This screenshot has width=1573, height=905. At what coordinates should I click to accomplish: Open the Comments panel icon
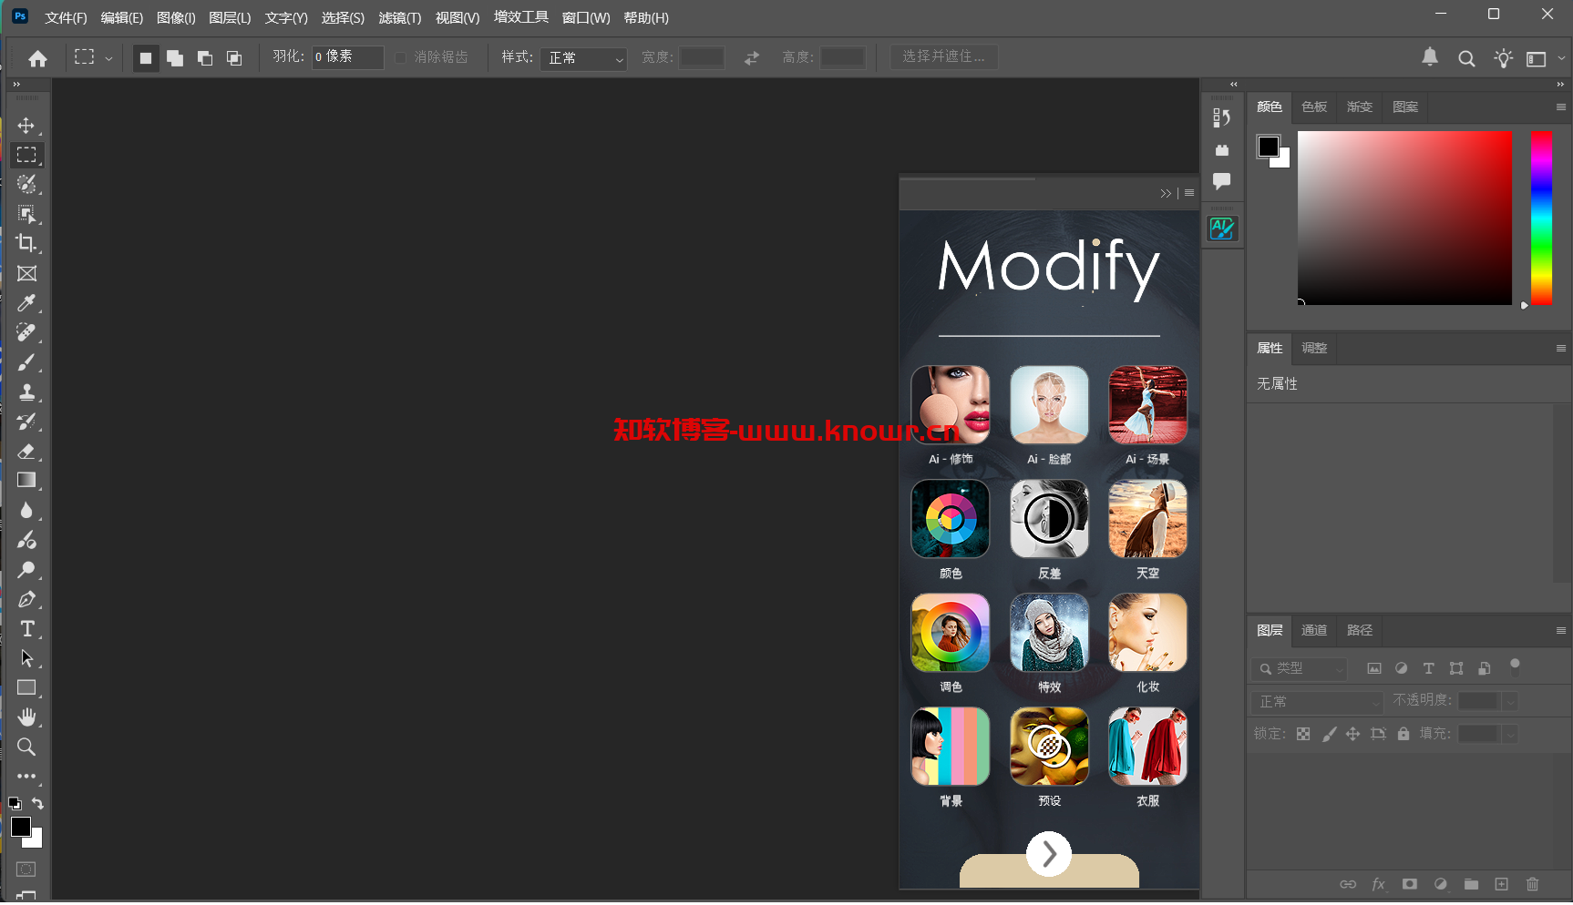coord(1222,180)
